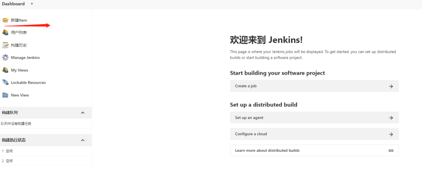Go to Manage Jenkins
This screenshot has width=422, height=170.
click(x=25, y=58)
